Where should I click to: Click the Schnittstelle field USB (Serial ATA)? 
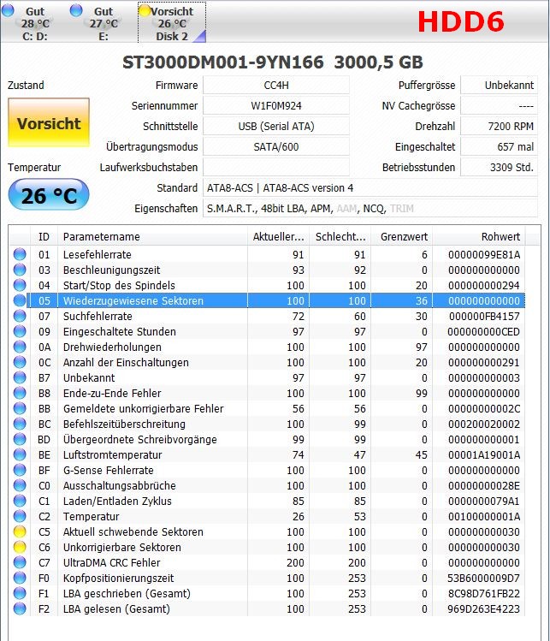click(276, 126)
